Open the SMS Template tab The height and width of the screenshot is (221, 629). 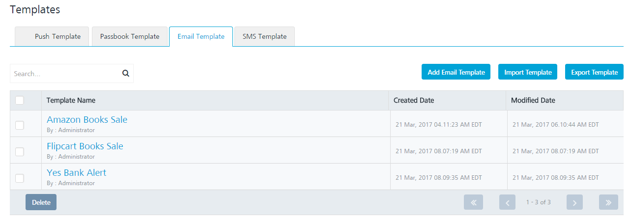(x=264, y=36)
